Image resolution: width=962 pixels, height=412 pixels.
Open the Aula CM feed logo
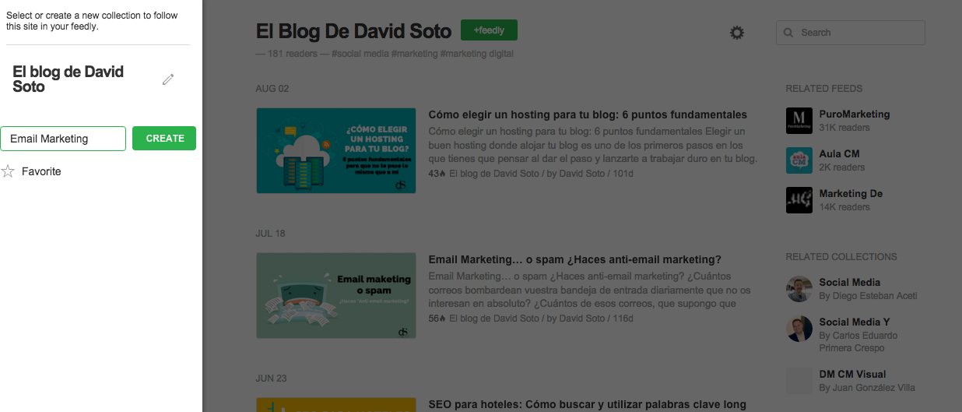(799, 160)
